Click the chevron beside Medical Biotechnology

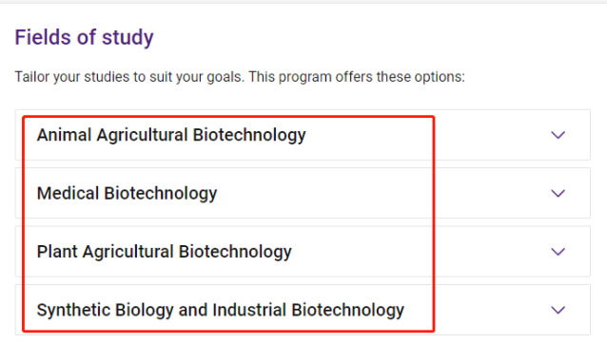[x=558, y=193]
